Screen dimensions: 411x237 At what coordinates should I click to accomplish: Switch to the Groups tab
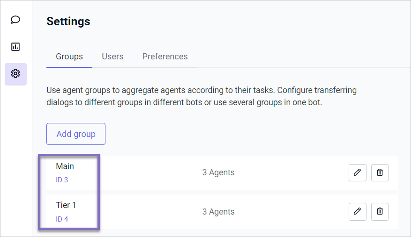69,57
